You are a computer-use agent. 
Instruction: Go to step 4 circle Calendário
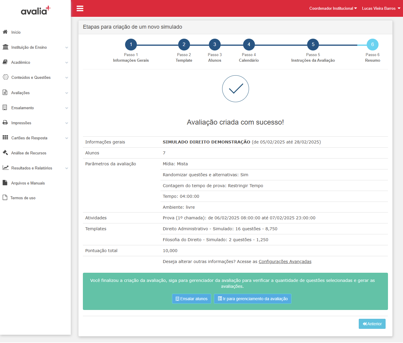pos(249,45)
